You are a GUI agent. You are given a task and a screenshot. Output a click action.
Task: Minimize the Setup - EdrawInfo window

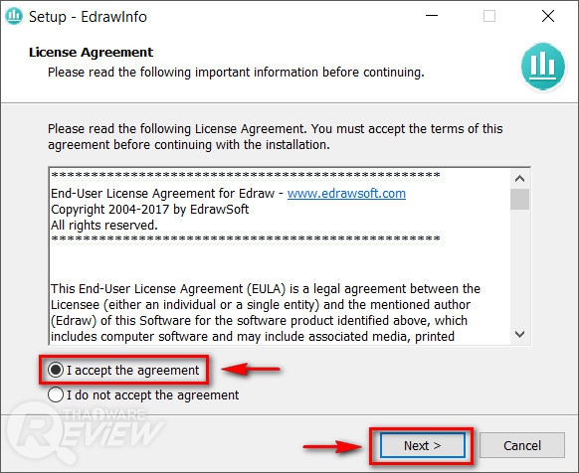coord(432,16)
